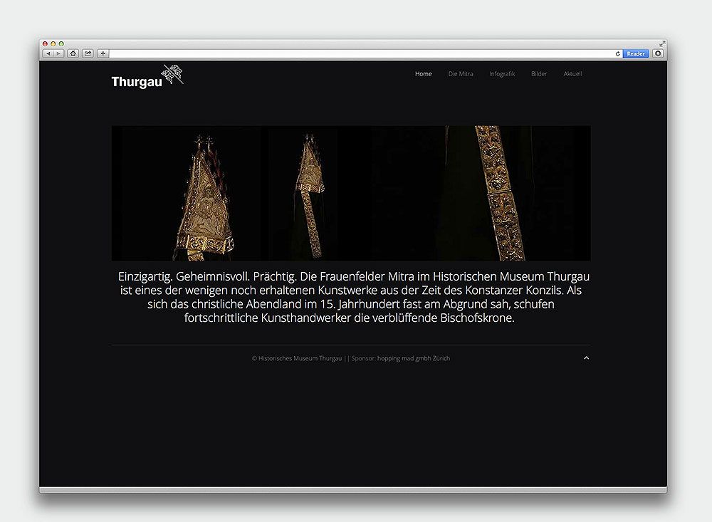This screenshot has width=712, height=522.
Task: Go to the browser home page icon
Action: click(73, 53)
